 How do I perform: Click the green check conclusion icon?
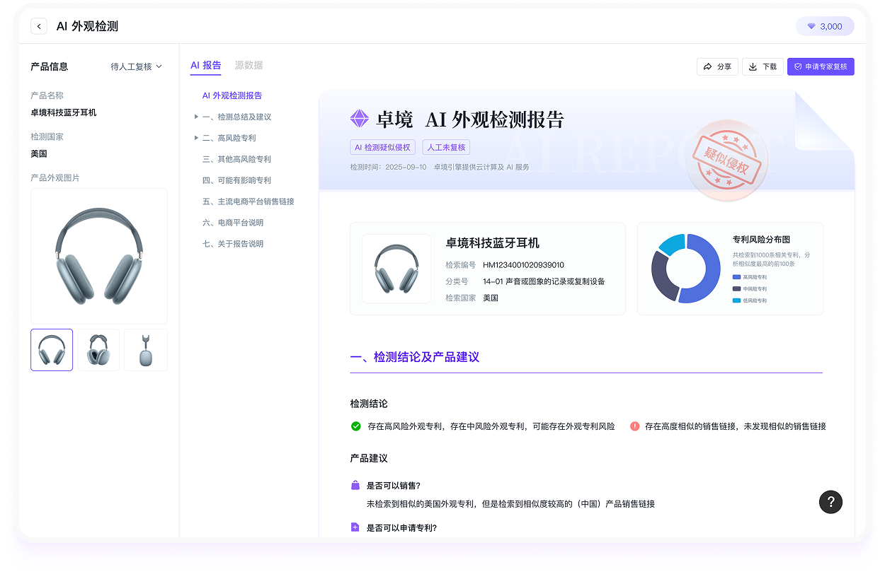[x=356, y=426]
